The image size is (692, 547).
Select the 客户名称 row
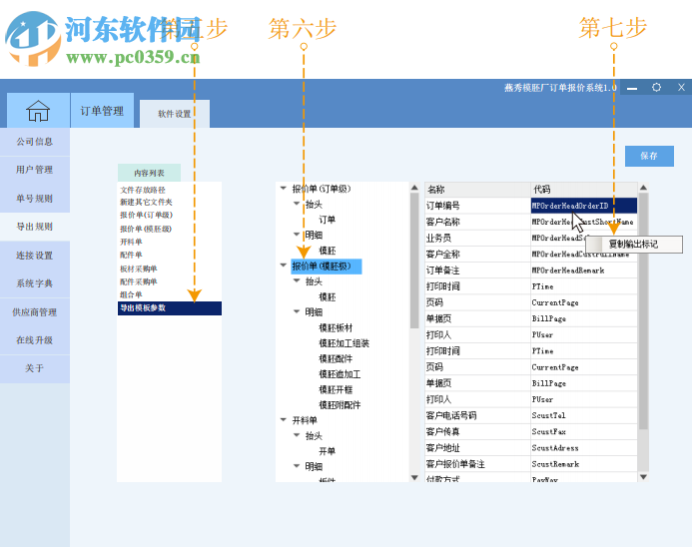tap(531, 222)
